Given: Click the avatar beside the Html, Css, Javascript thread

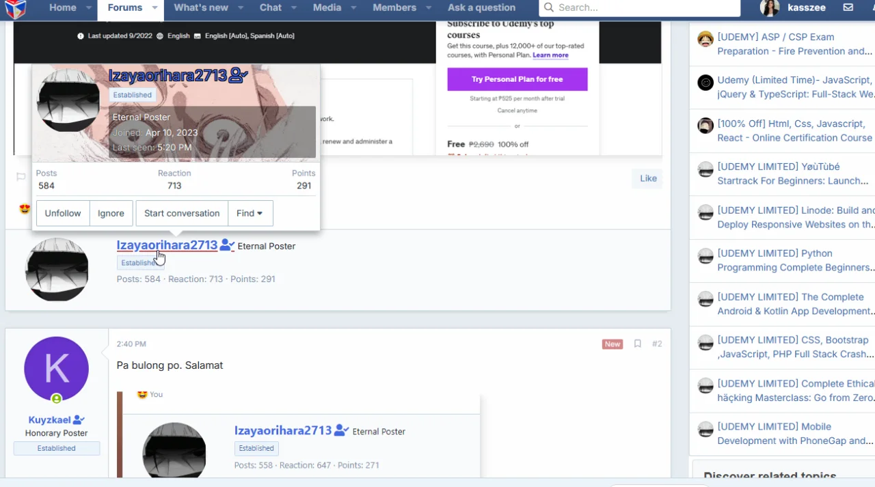Looking at the screenshot, I should coord(705,126).
